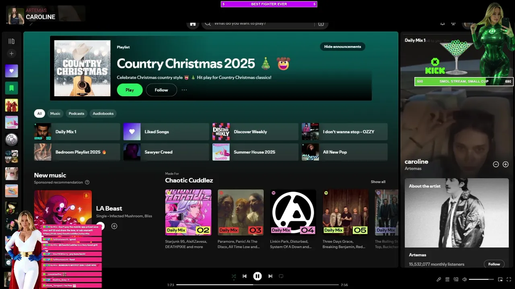This screenshot has width=515, height=289.
Task: Select the Audiobooks filter chip
Action: click(x=103, y=114)
